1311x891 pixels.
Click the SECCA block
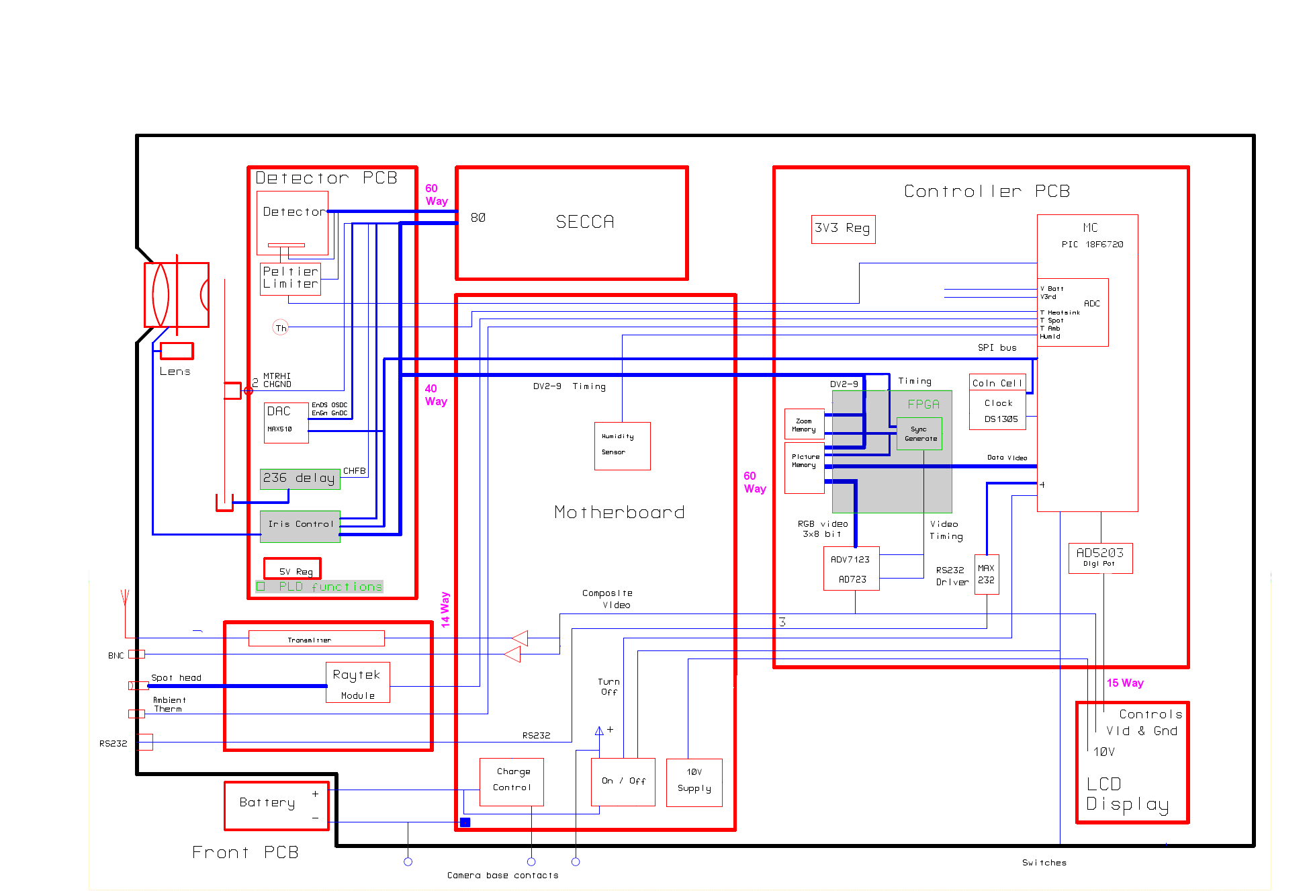[x=572, y=223]
